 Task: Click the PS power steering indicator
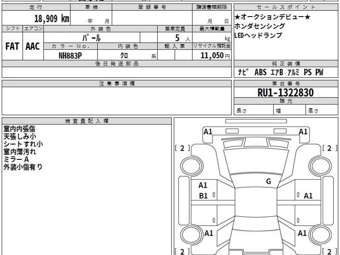pyautogui.click(x=307, y=73)
